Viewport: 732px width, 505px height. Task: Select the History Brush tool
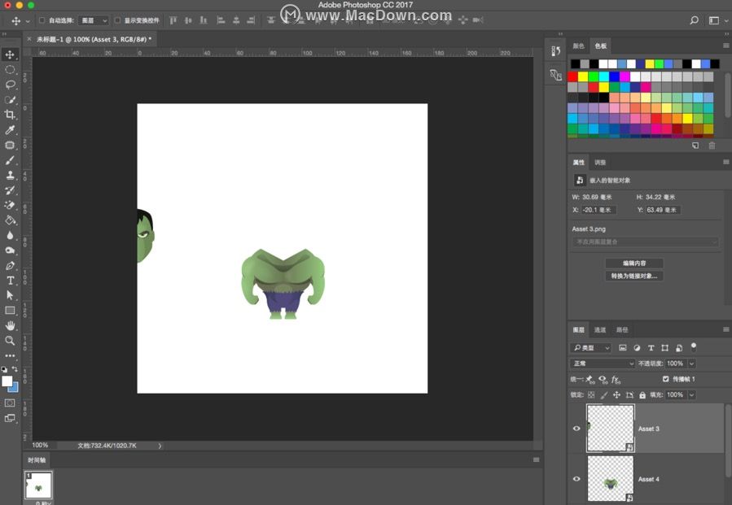tap(10, 190)
